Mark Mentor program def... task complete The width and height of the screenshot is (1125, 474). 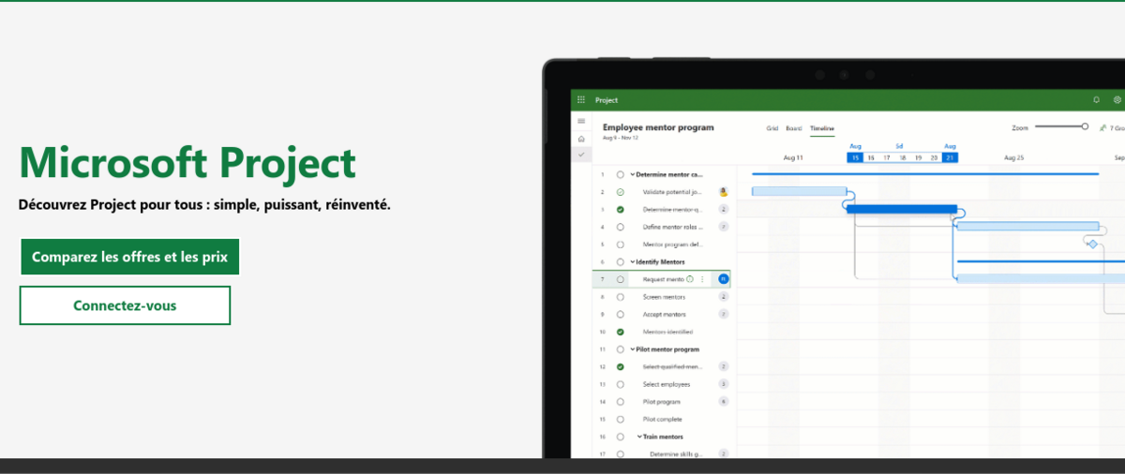(620, 244)
